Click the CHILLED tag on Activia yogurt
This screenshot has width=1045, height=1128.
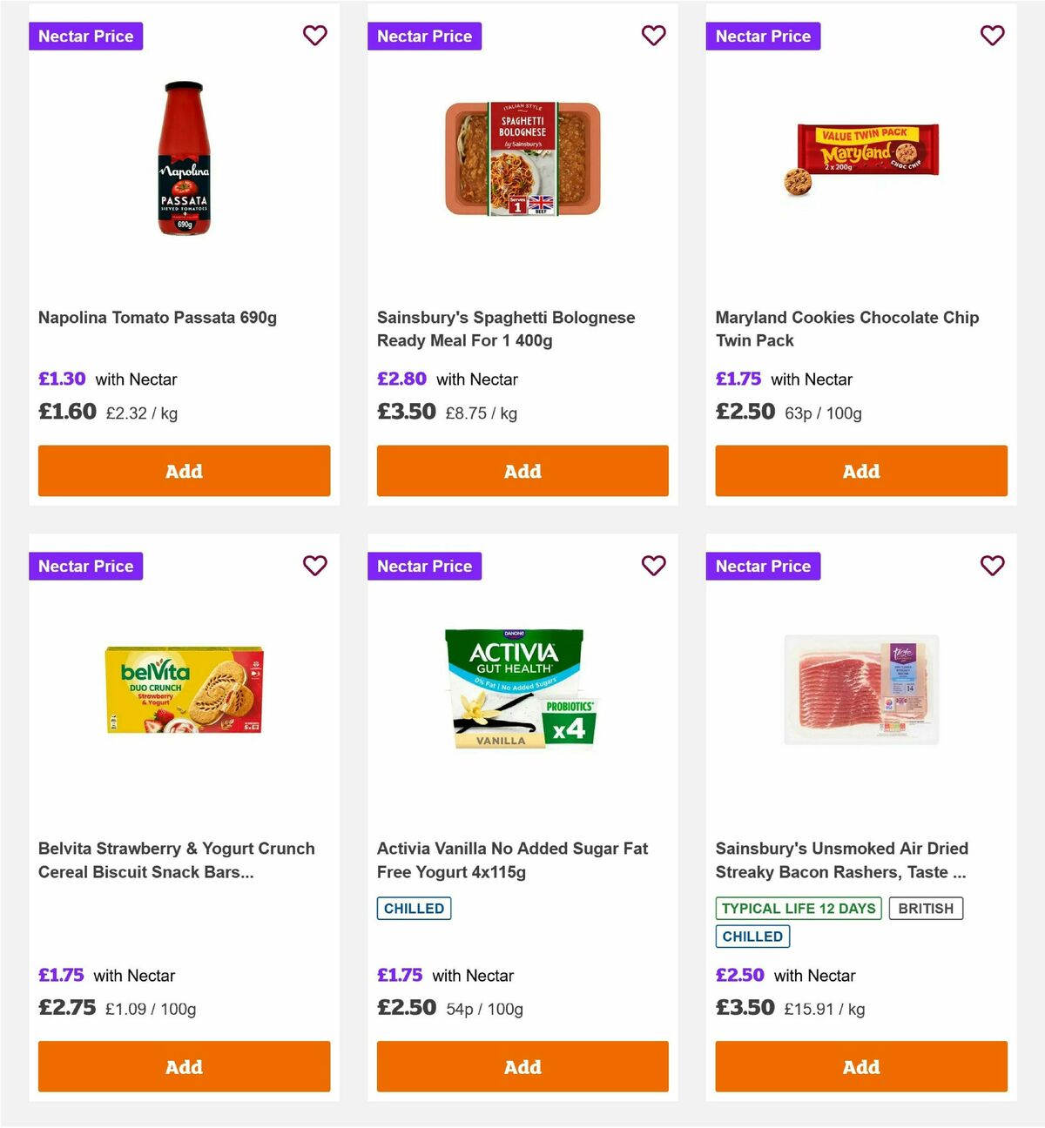click(x=414, y=908)
